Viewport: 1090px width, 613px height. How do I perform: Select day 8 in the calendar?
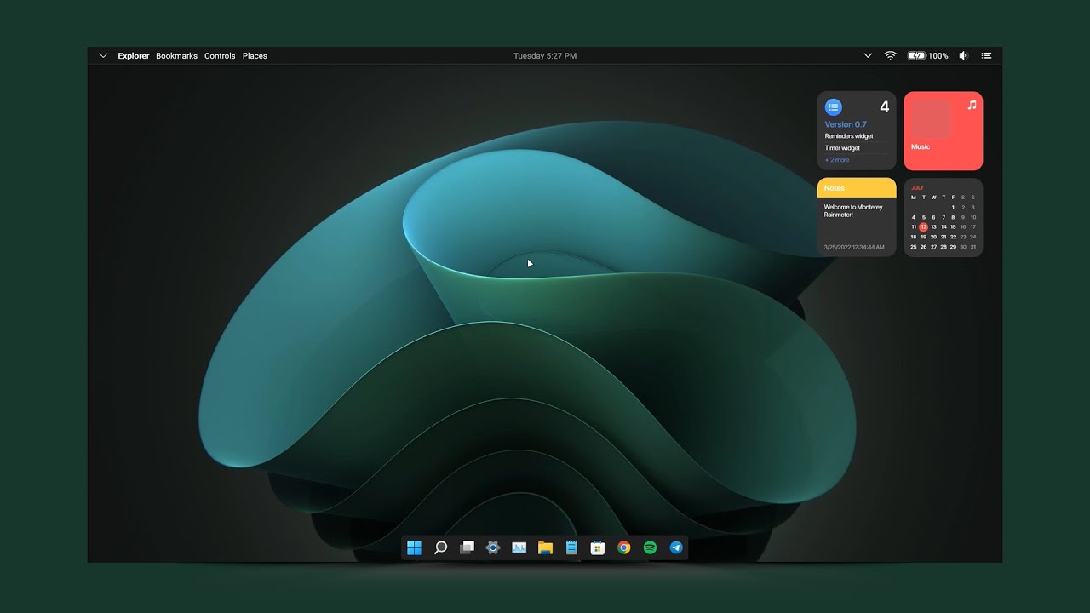tap(953, 217)
